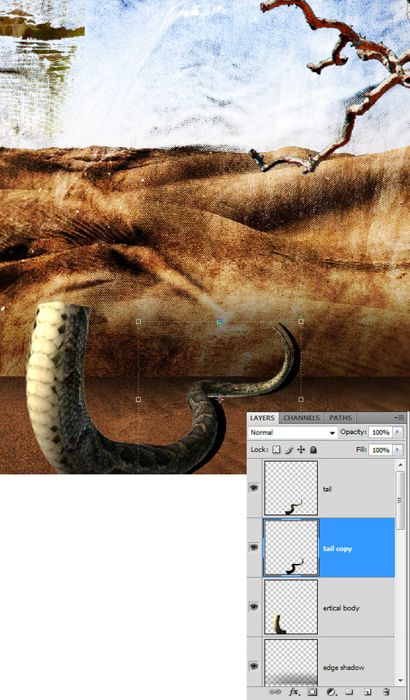The width and height of the screenshot is (410, 700).
Task: Click the left-middle transform handle
Action: click(x=138, y=399)
